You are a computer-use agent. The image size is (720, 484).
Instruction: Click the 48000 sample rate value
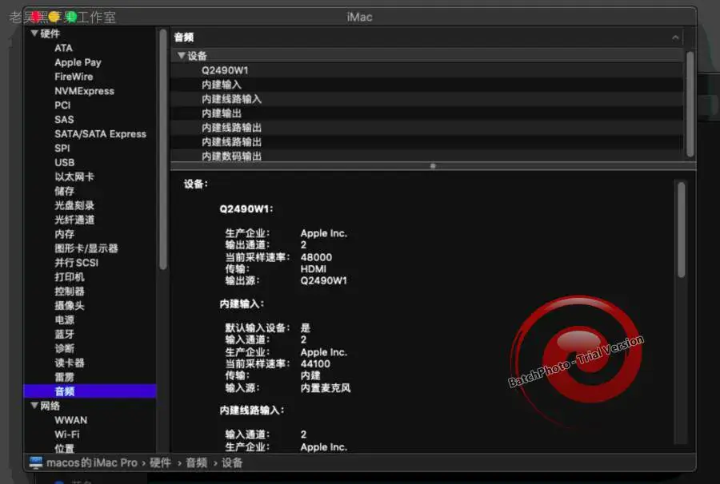click(x=316, y=257)
